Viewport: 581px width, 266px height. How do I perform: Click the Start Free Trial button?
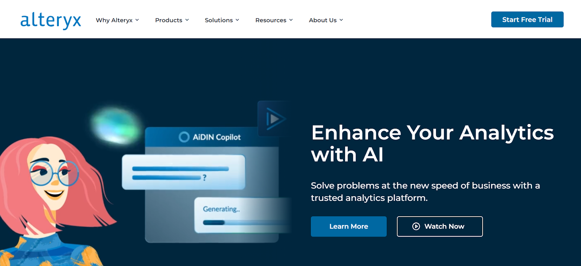[527, 20]
